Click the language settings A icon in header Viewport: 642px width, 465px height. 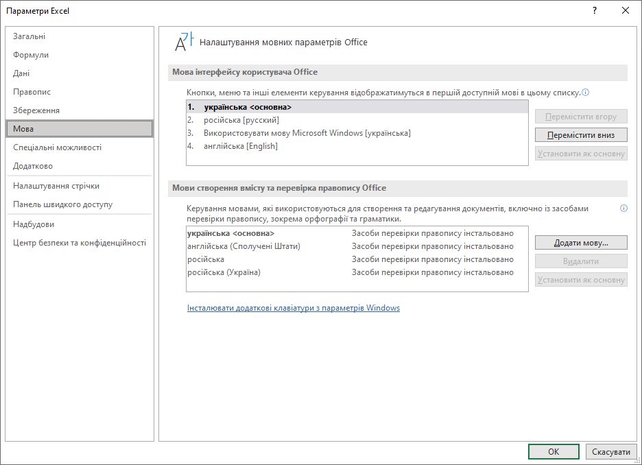[184, 42]
